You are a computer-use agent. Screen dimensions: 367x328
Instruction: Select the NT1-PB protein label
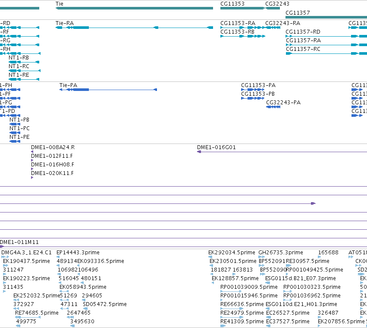point(19,120)
